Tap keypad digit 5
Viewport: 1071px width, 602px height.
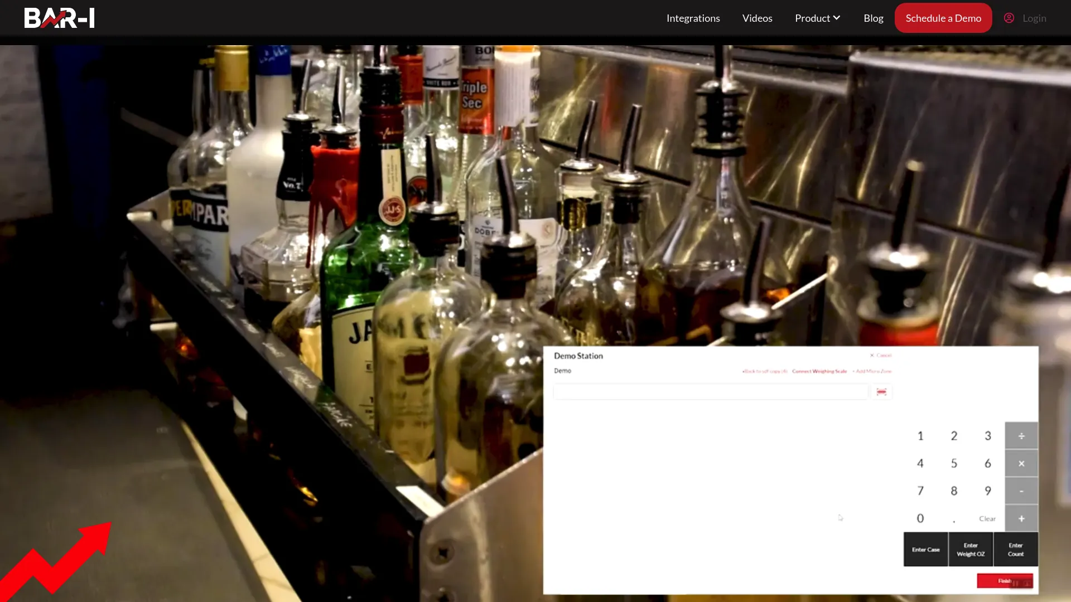954,463
